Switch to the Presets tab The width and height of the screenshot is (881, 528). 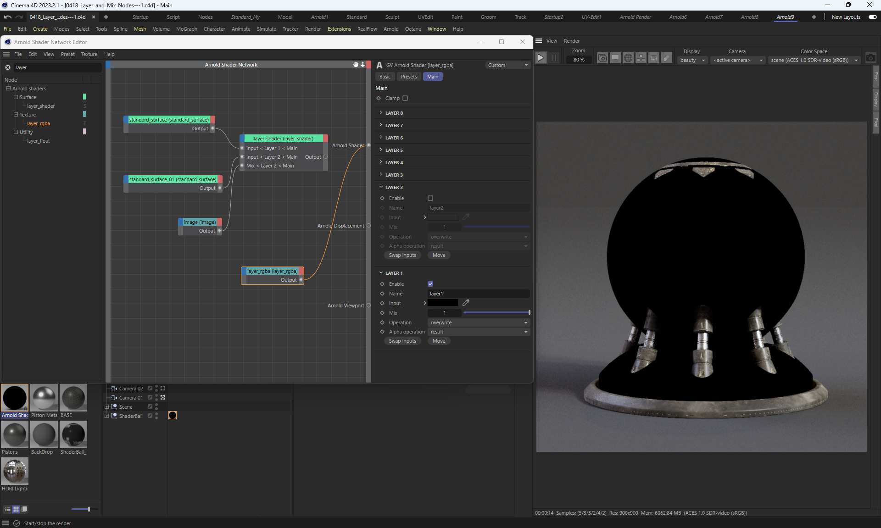408,77
